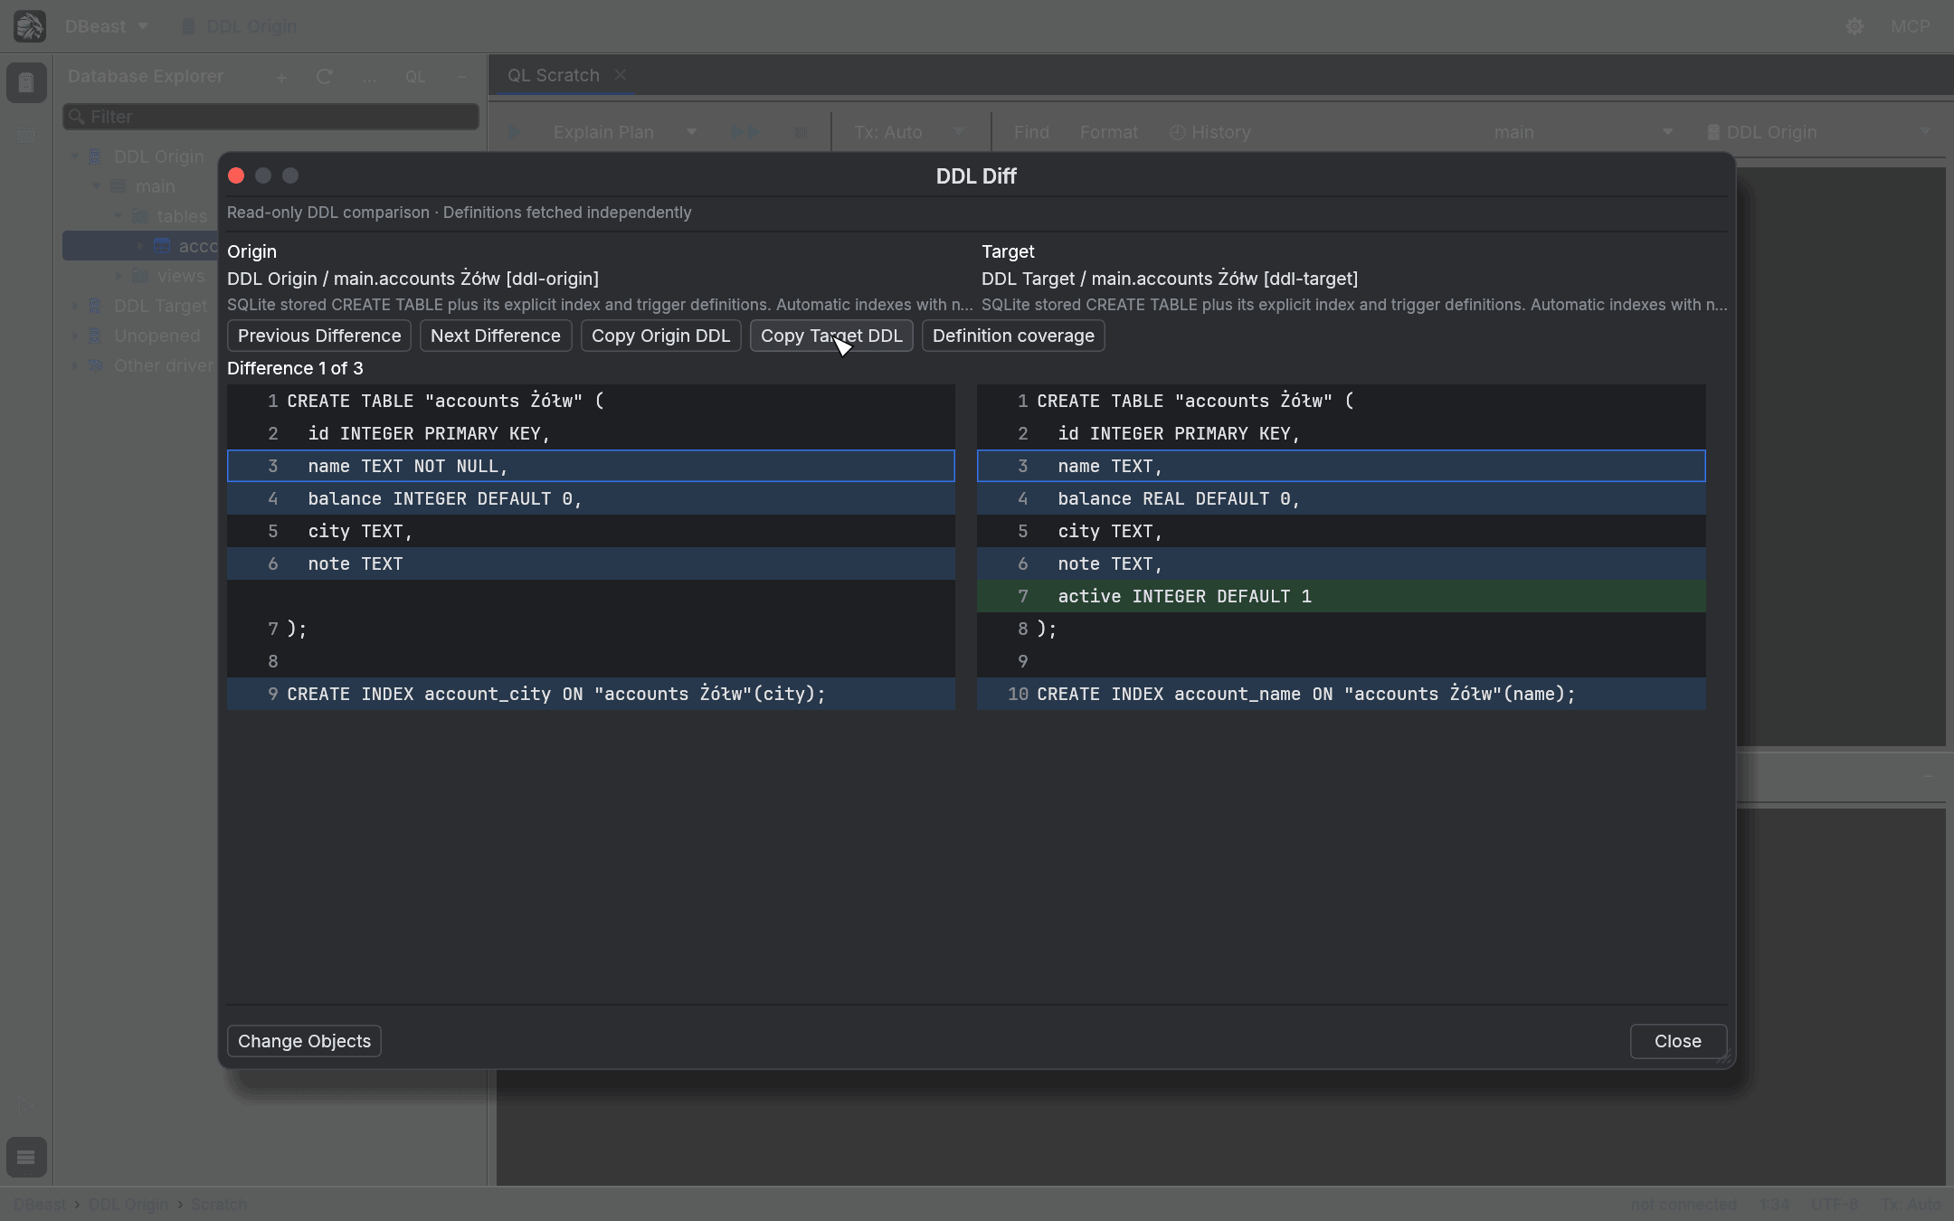
Task: Stop execution with the stop icon
Action: tap(800, 133)
